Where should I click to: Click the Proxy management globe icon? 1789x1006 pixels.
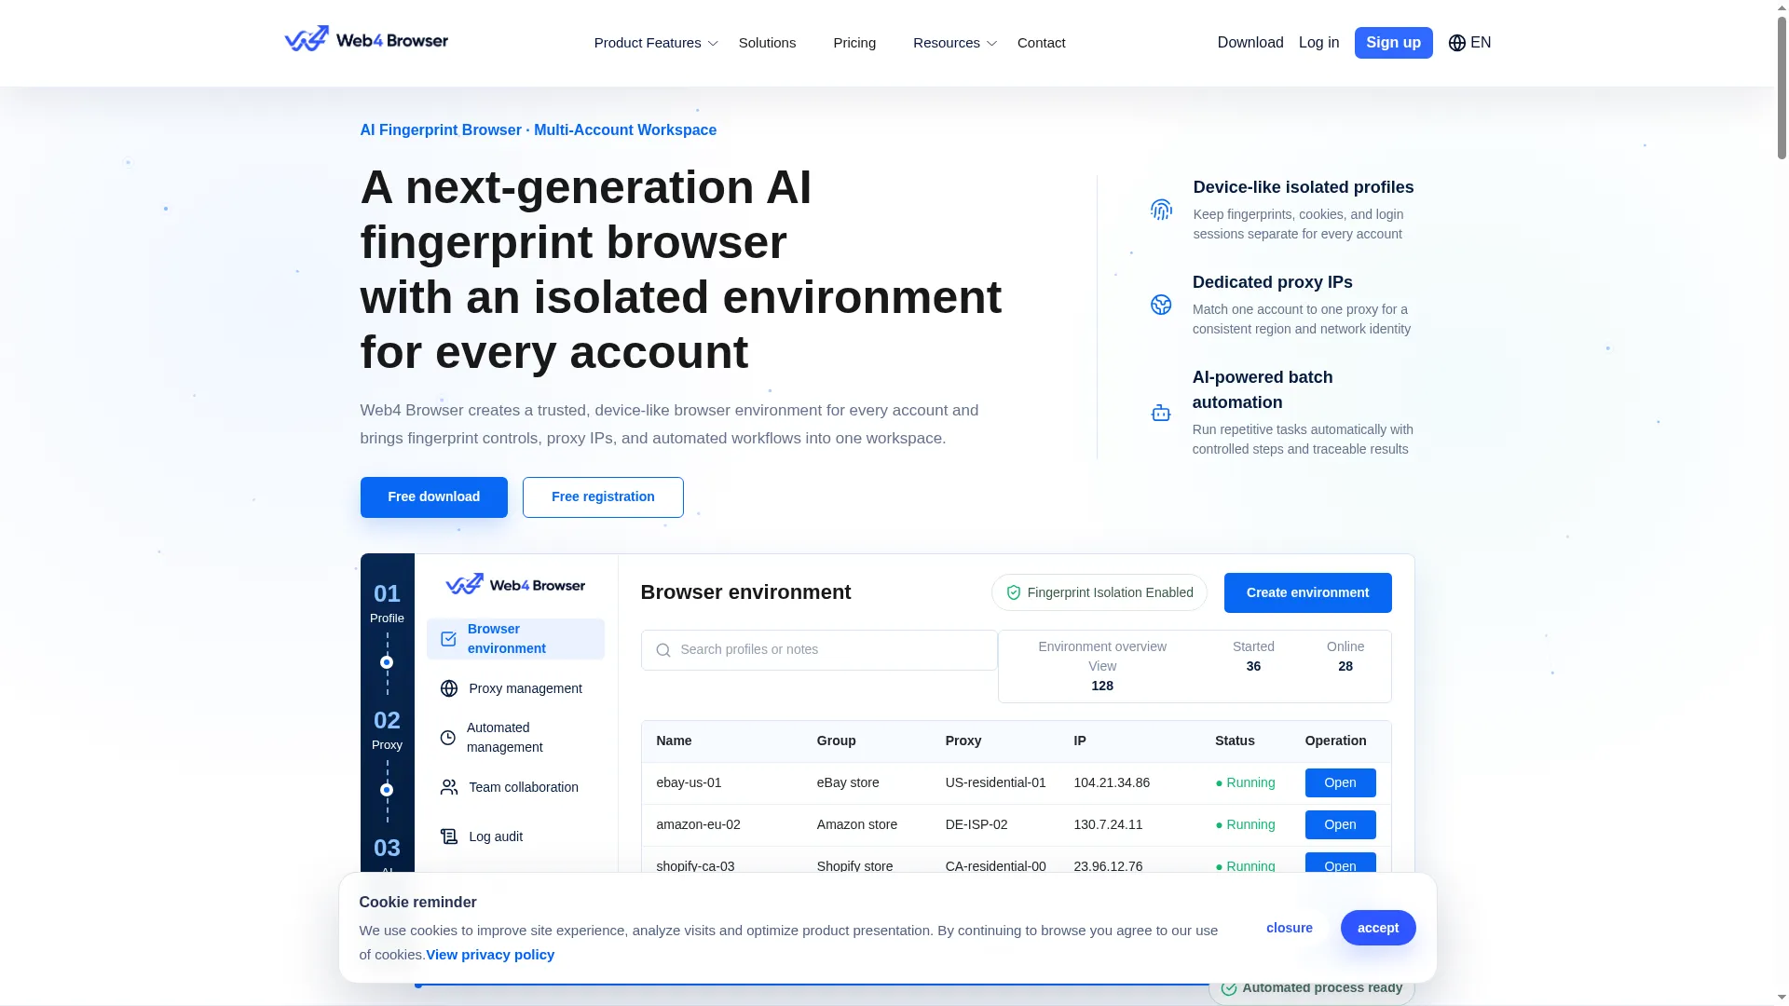(x=449, y=688)
